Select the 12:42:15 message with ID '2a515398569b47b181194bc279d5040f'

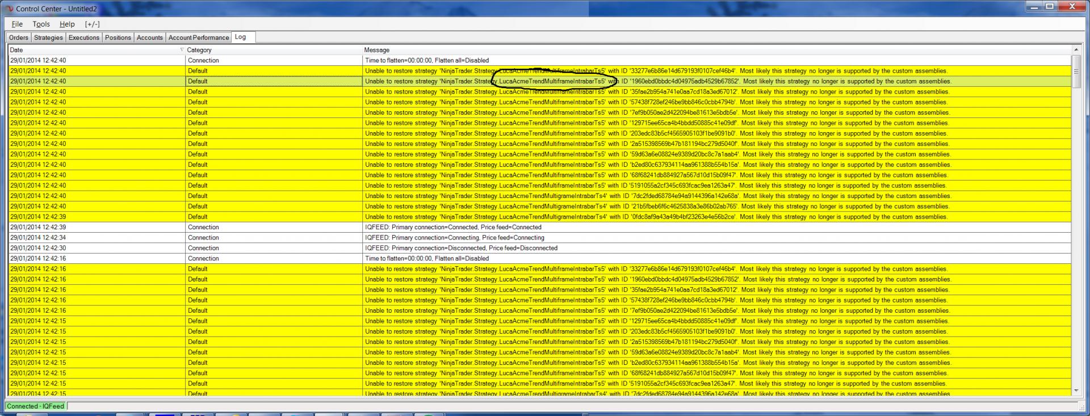(716, 342)
